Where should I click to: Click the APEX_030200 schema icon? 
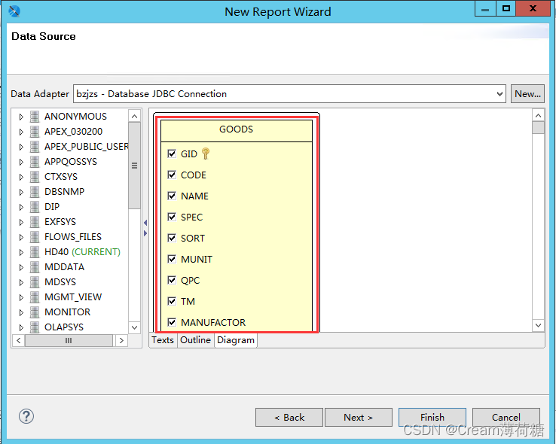coord(35,132)
